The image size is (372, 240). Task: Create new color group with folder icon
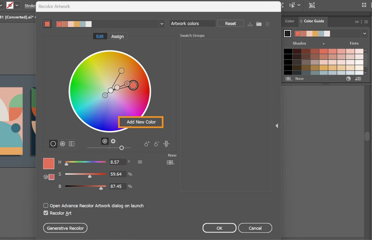(259, 24)
